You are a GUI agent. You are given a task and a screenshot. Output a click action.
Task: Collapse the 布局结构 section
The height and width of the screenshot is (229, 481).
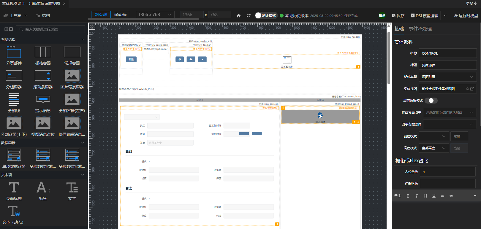point(83,39)
